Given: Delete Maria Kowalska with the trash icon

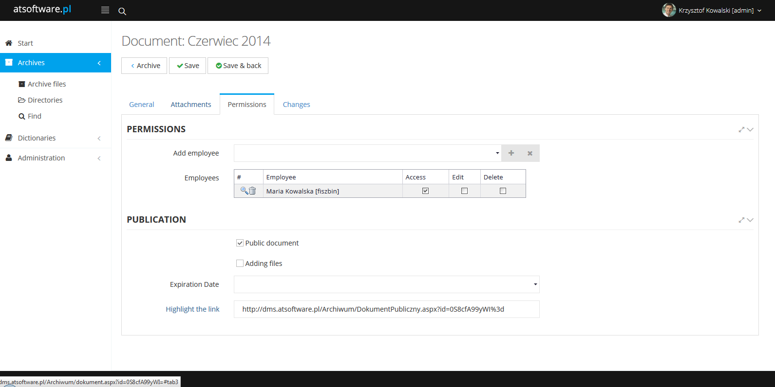Looking at the screenshot, I should (x=252, y=191).
